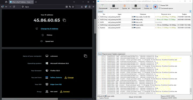Copy the IP address 45.86.60.65
Screen dimensions: 193x100
pyautogui.click(x=64, y=20)
